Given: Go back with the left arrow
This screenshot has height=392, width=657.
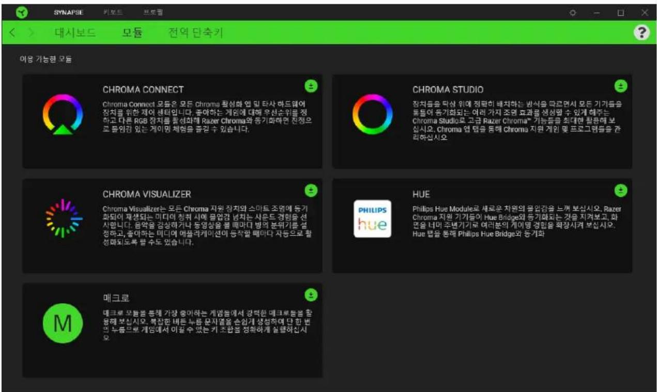Looking at the screenshot, I should pos(12,33).
